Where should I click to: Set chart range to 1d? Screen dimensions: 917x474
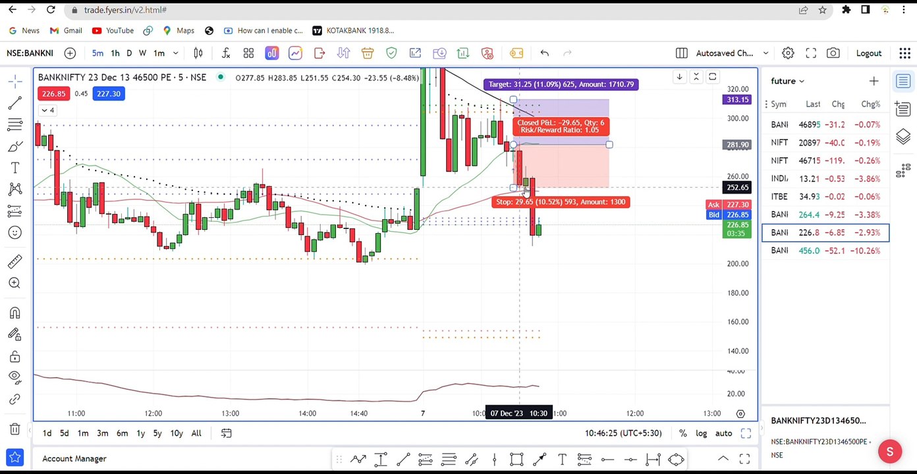pyautogui.click(x=47, y=433)
